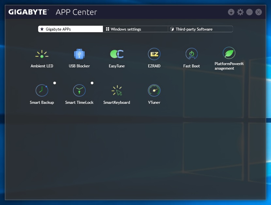Click the "SmartKeyboard" label text
Screen dimensions: 271x205
[x=117, y=102]
